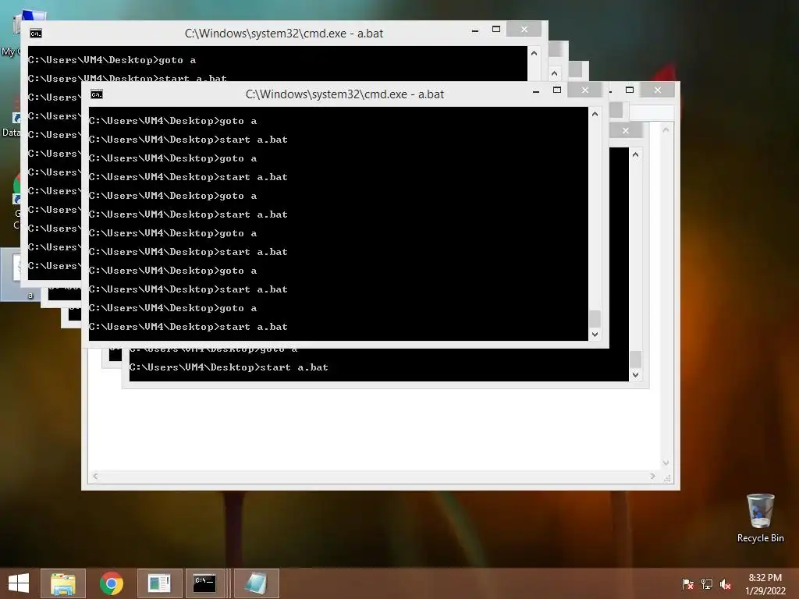Open the Command Prompt taskbar icon
799x599 pixels.
click(x=204, y=583)
